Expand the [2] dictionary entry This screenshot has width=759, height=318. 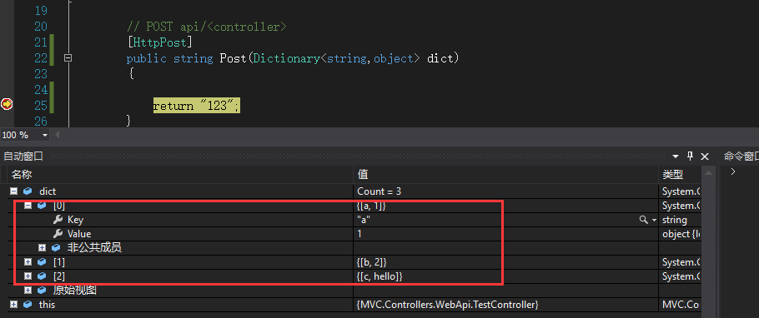pyautogui.click(x=28, y=276)
